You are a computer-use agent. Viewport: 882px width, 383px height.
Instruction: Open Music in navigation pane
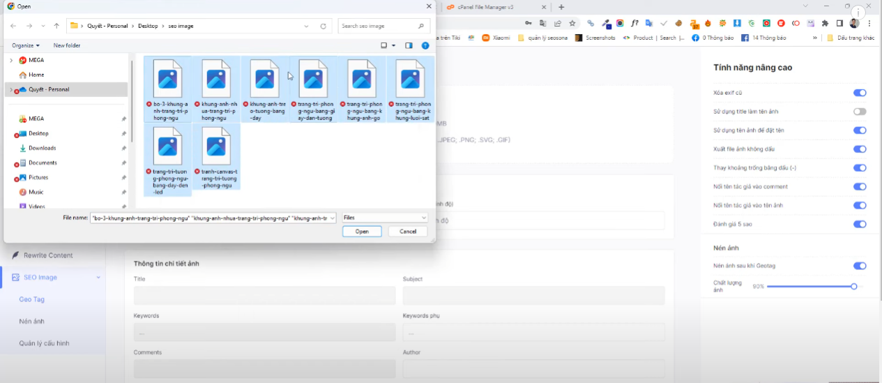coord(36,192)
